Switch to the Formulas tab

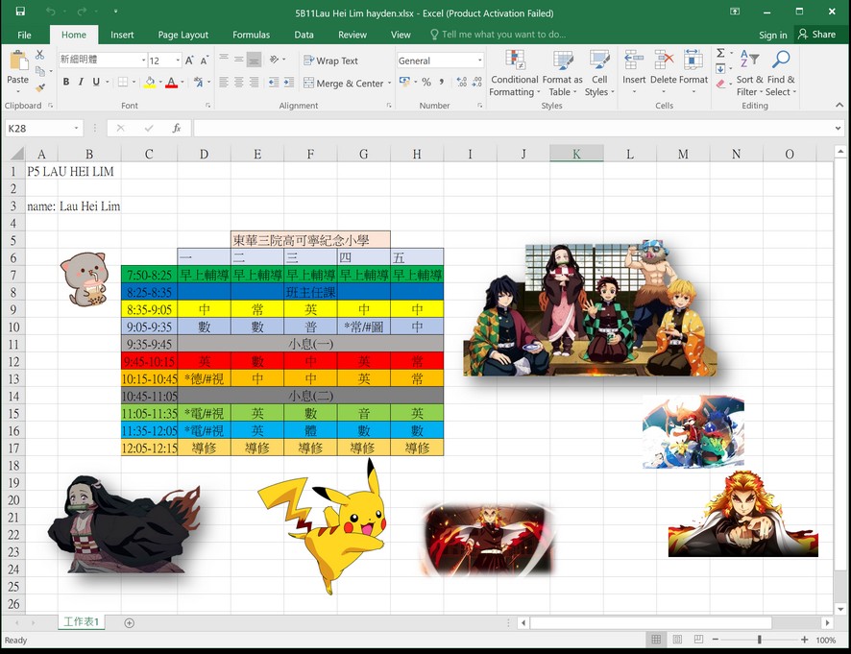(x=251, y=35)
